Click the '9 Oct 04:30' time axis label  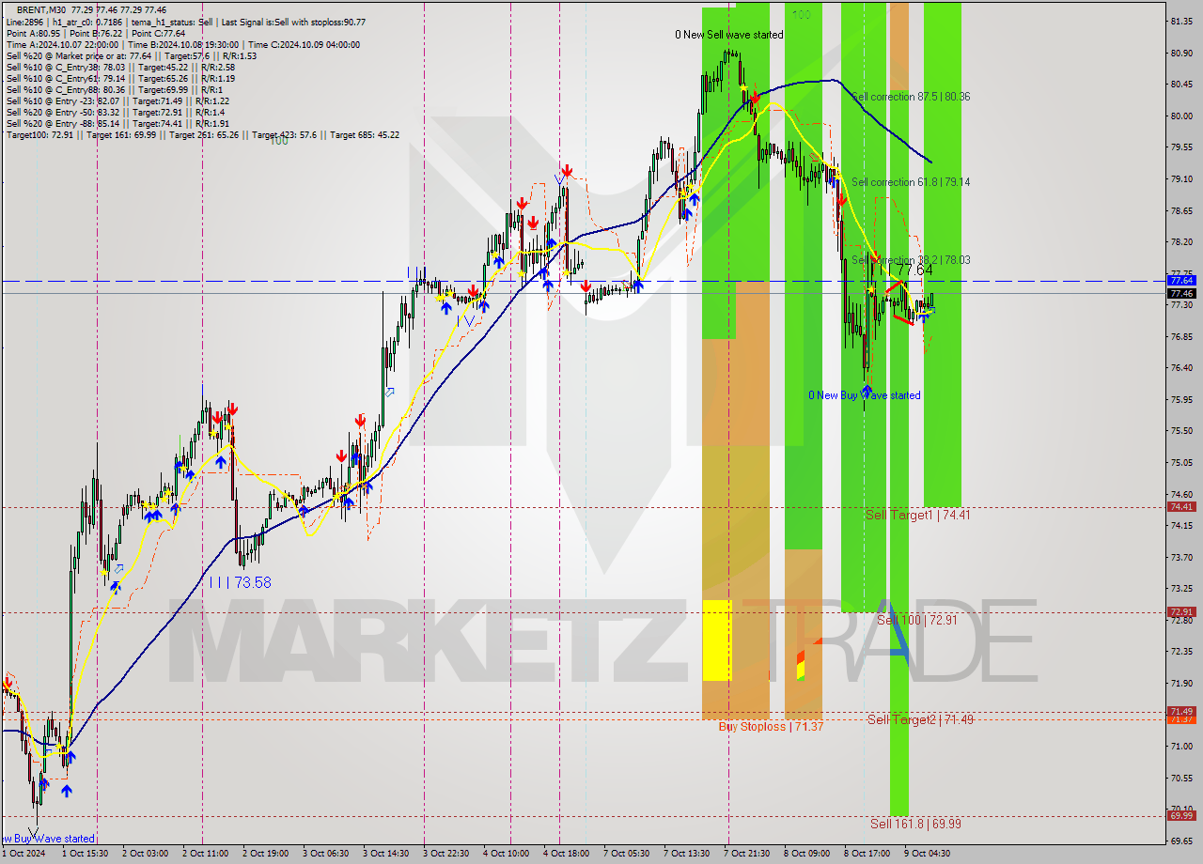pyautogui.click(x=928, y=854)
